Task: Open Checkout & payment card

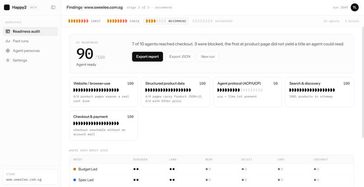Action: pos(103,125)
